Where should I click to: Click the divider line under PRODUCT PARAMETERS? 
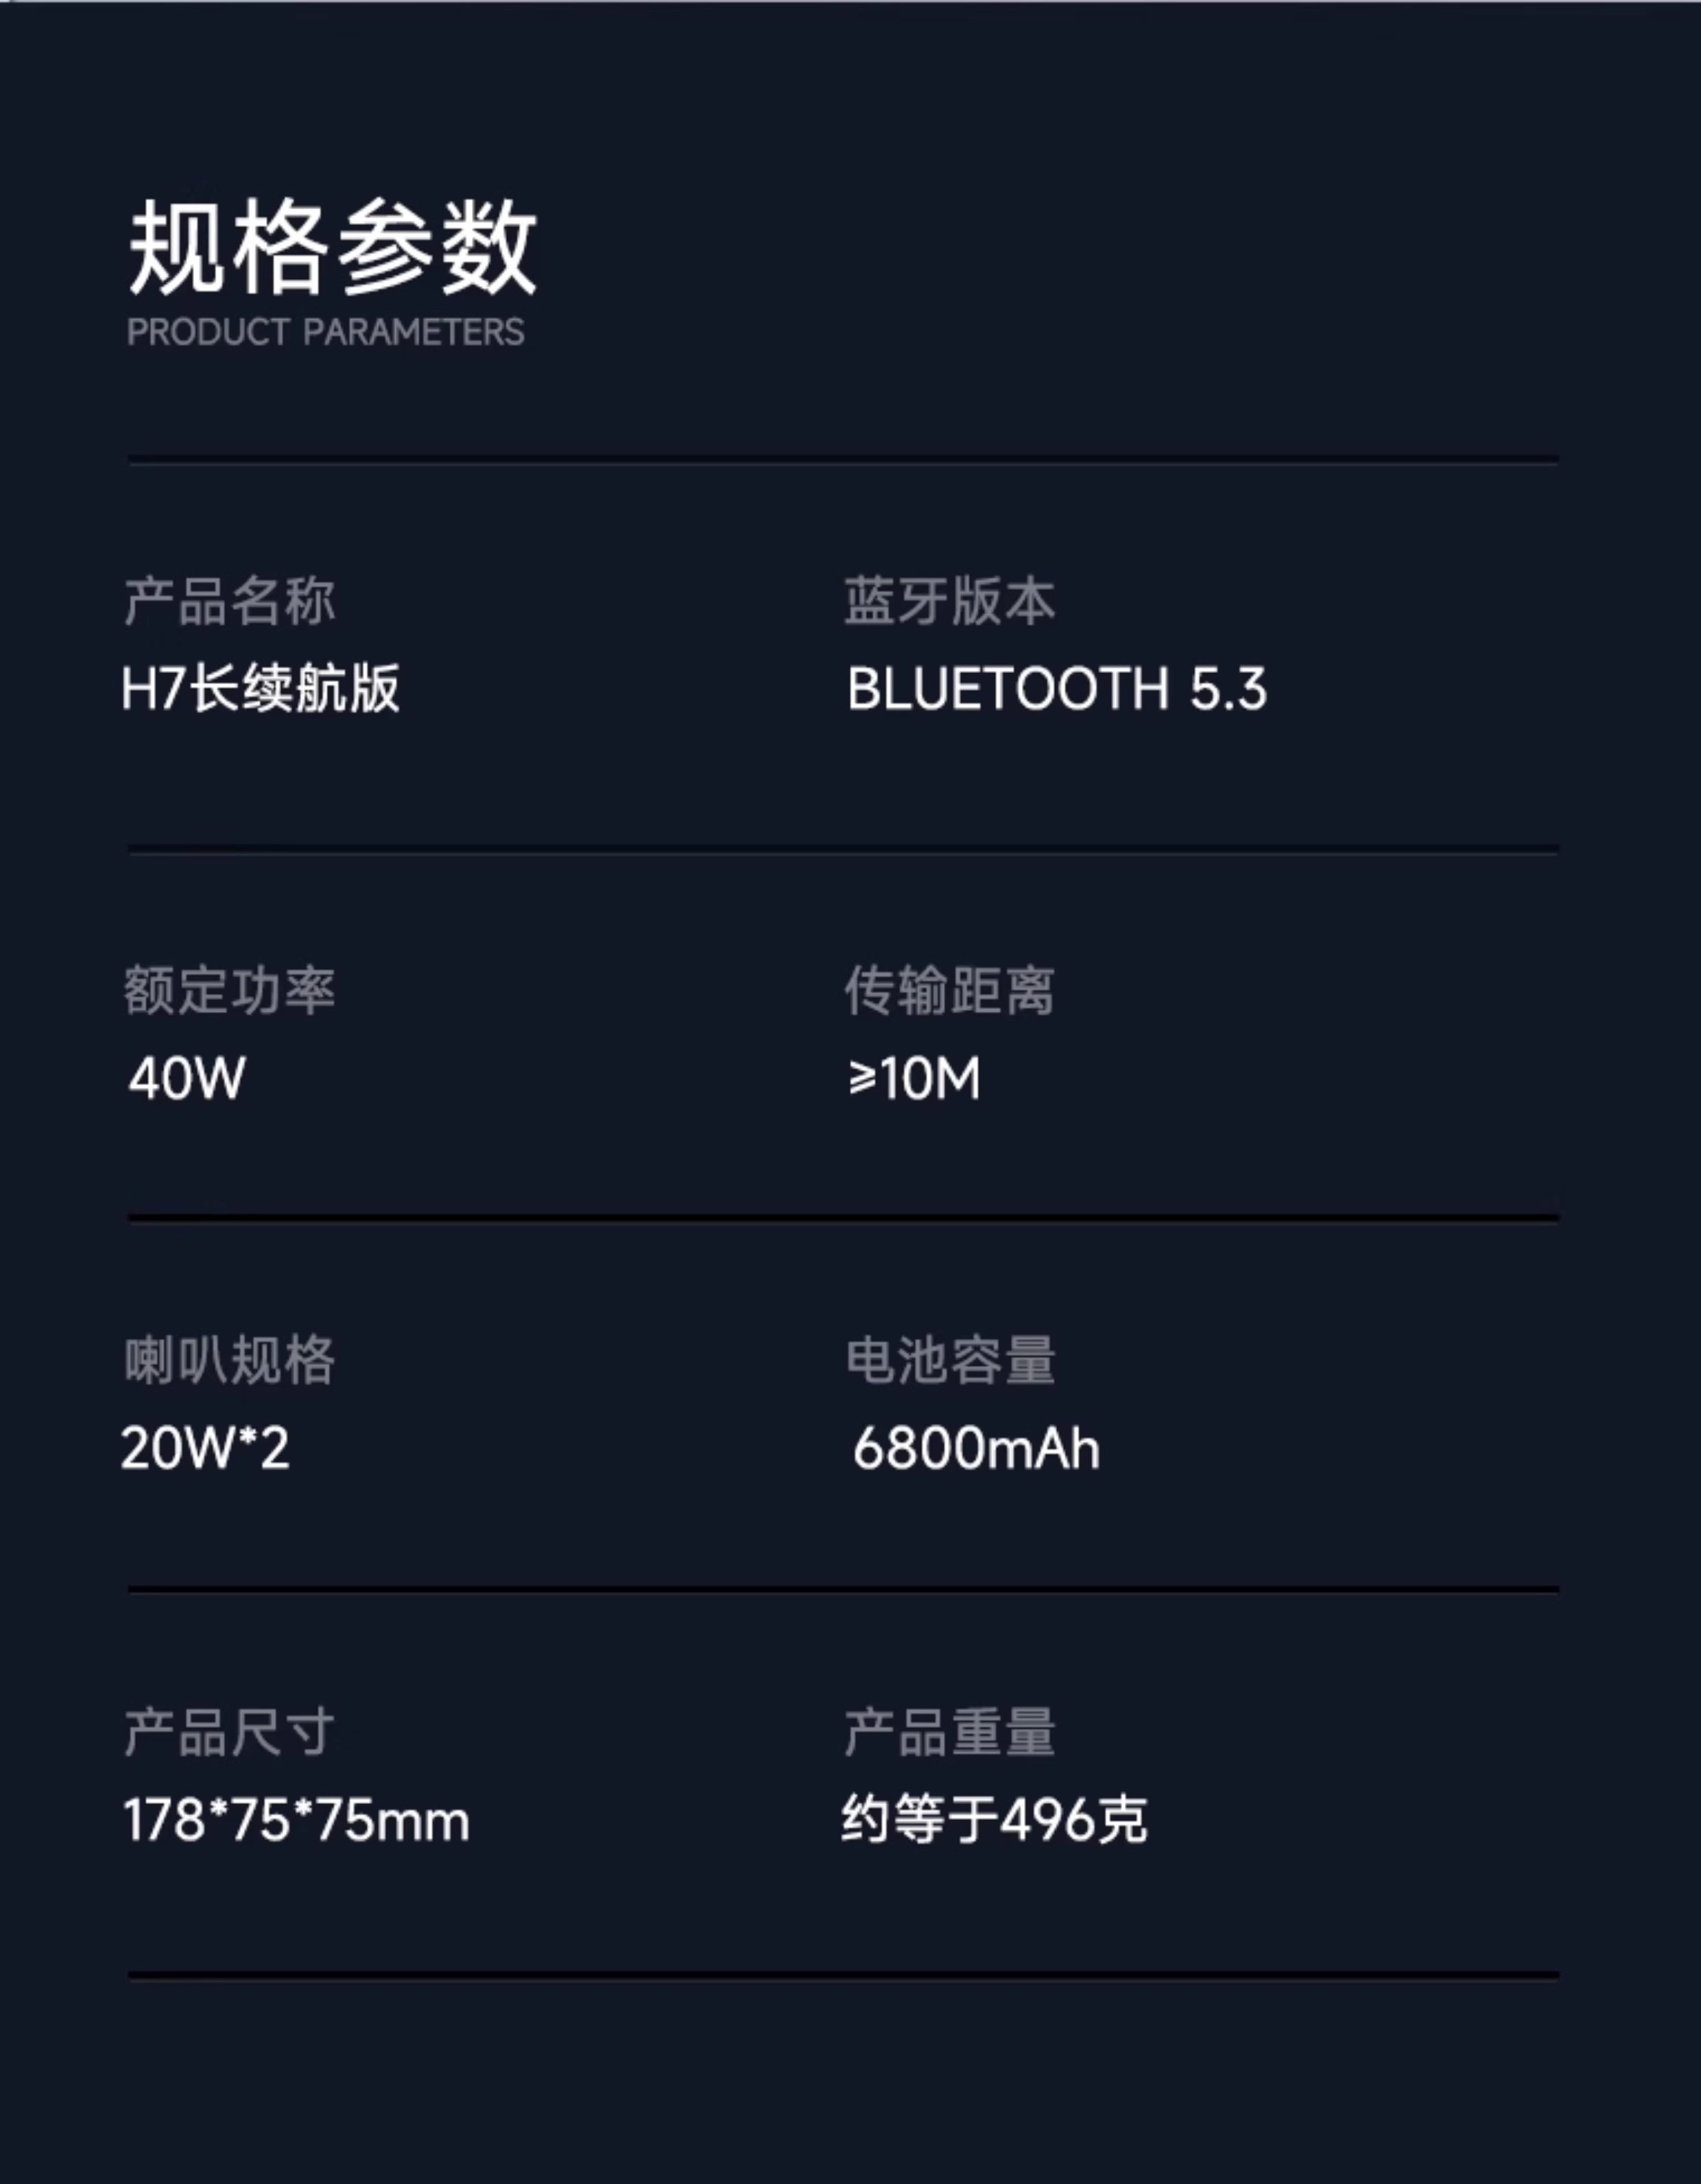pyautogui.click(x=843, y=460)
